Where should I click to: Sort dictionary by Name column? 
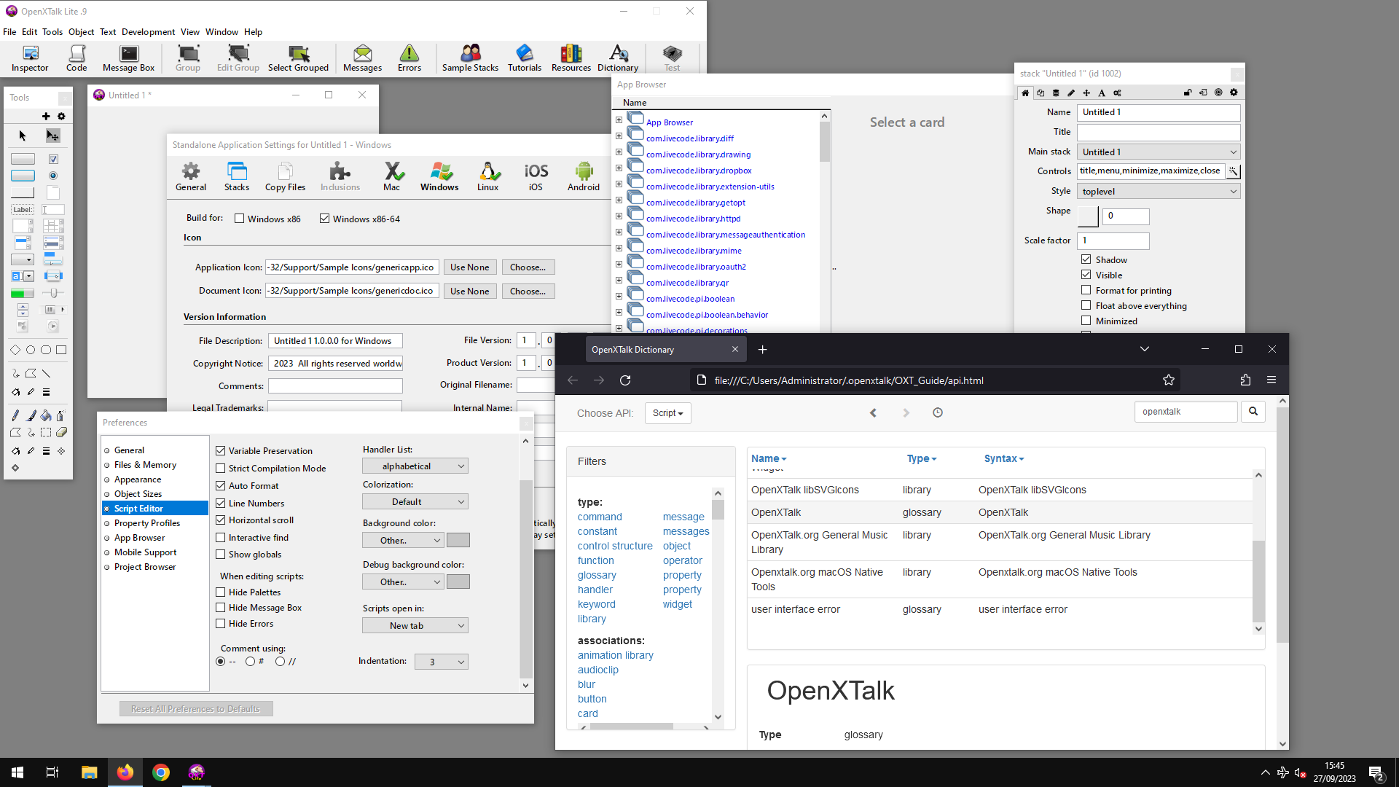[x=769, y=458]
